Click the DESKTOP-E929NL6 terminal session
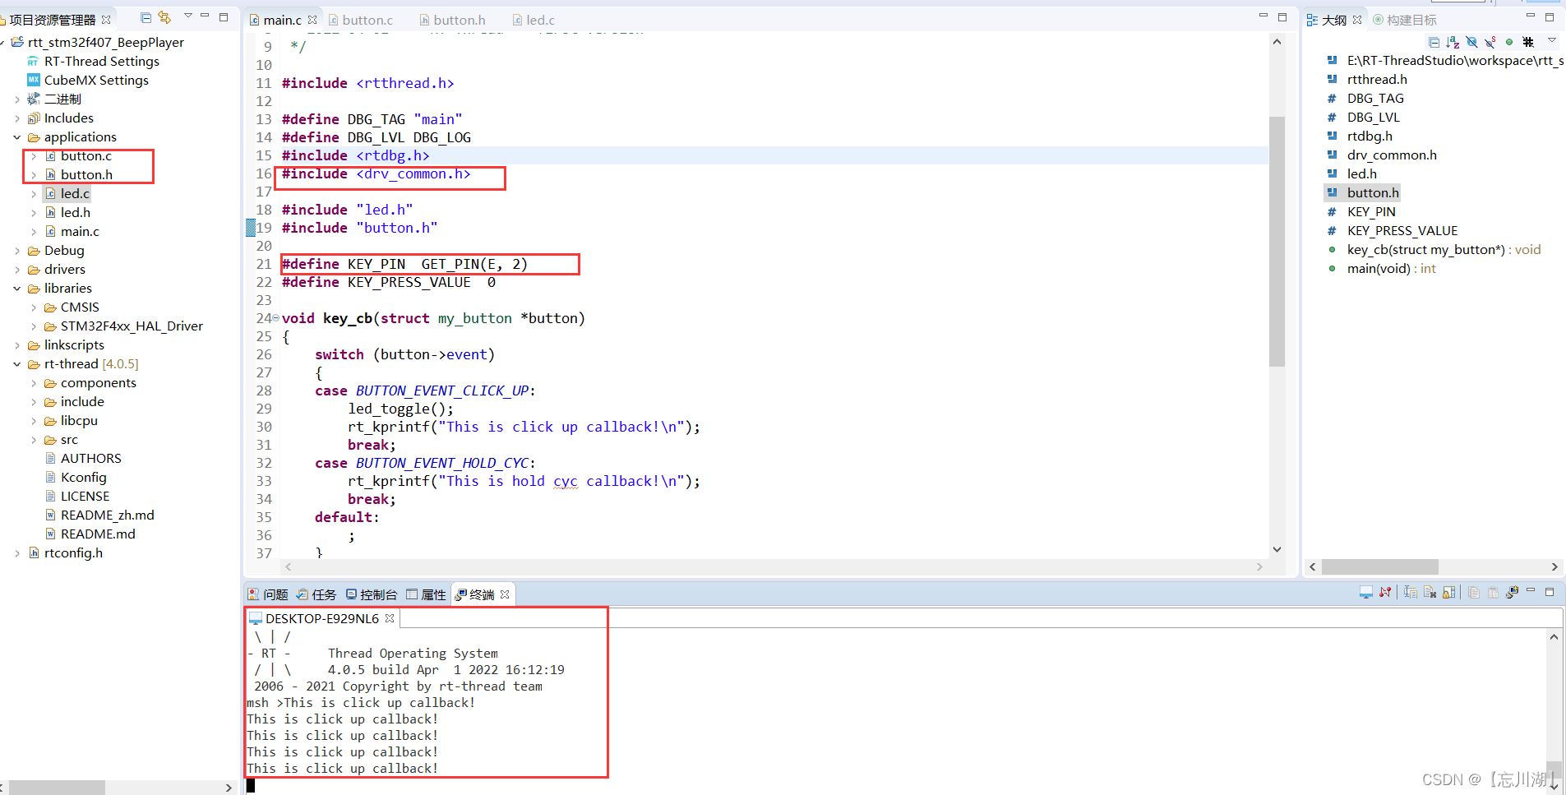 tap(321, 618)
